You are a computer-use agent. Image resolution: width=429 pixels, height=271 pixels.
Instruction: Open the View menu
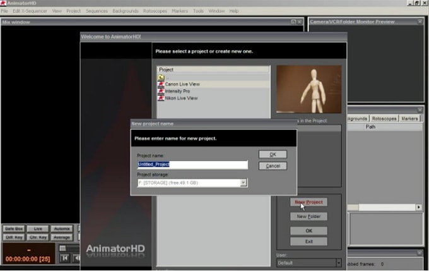(57, 11)
